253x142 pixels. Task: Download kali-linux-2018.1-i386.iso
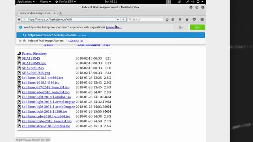41,82
